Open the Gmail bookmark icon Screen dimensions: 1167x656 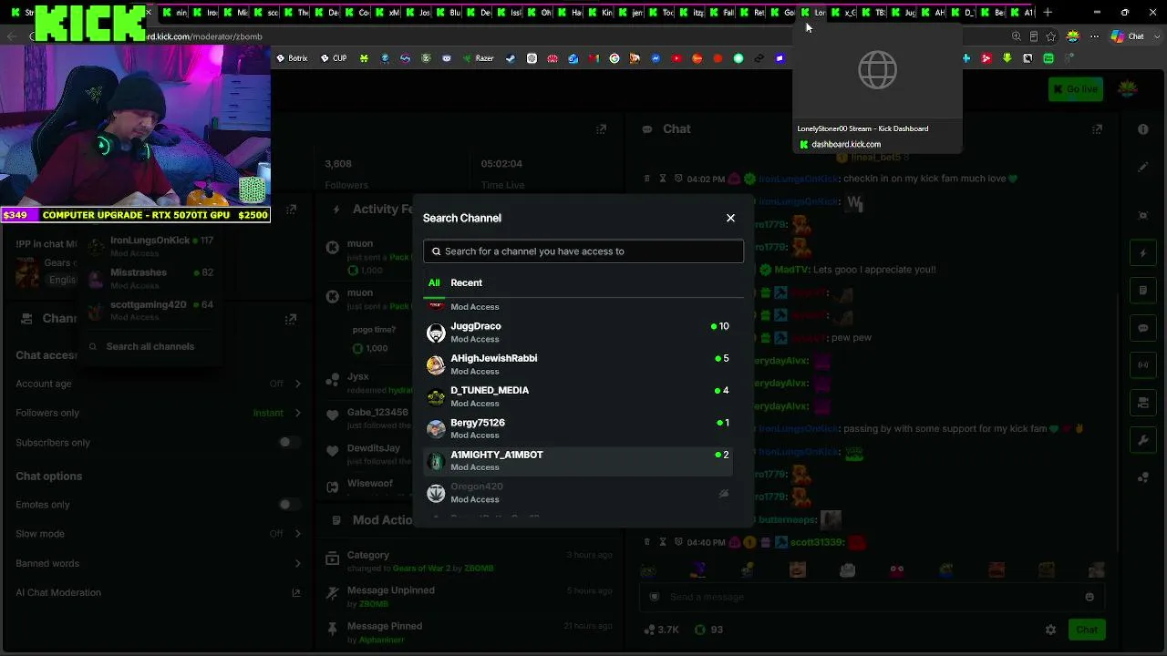tap(594, 58)
